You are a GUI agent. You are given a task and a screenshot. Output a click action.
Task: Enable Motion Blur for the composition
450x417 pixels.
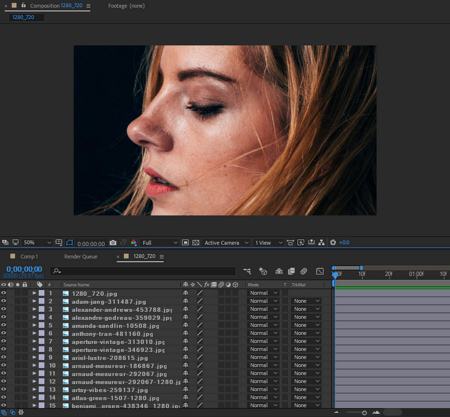tap(304, 271)
